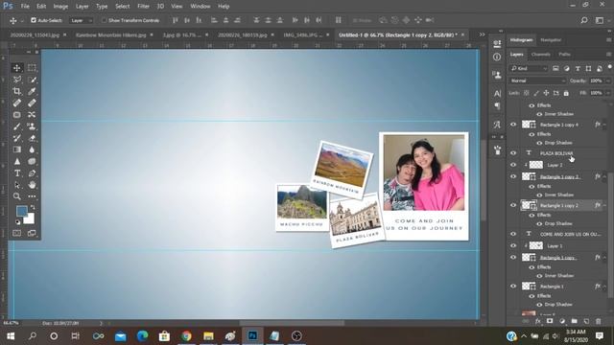Select the Pen tool
Screen dimensions: 614x345
(32, 173)
